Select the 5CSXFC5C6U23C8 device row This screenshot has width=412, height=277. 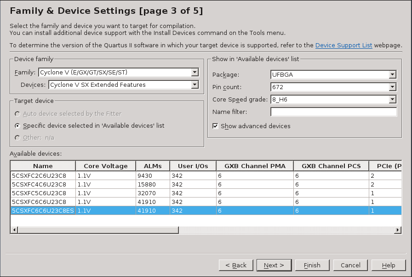[x=39, y=193]
